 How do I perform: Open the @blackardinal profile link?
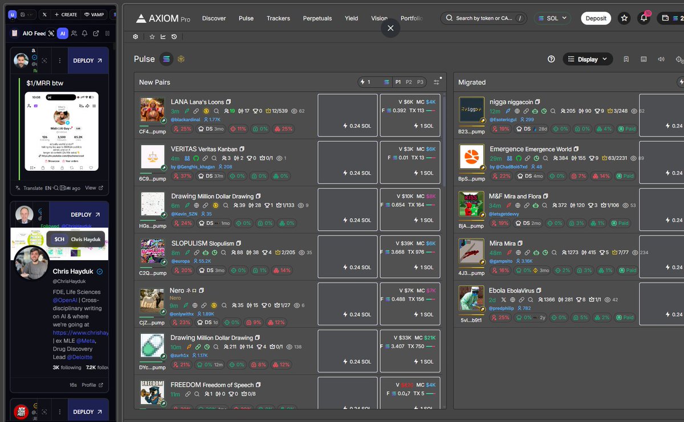tap(186, 120)
